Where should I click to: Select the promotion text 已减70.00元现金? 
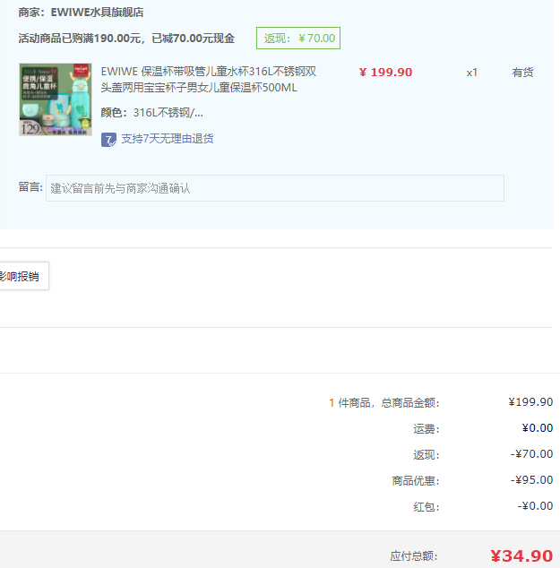(x=193, y=39)
